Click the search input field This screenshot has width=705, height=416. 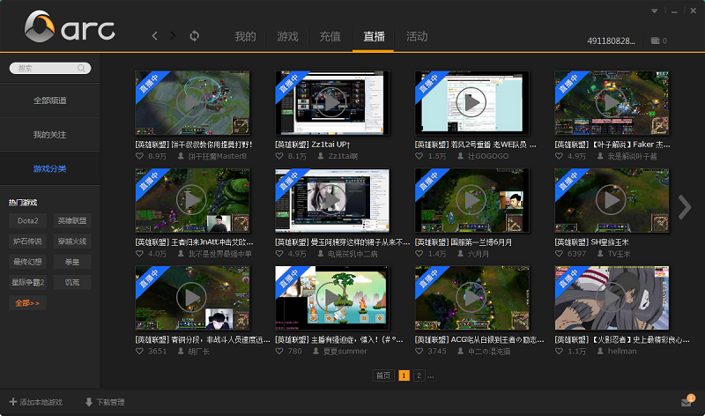pos(50,68)
